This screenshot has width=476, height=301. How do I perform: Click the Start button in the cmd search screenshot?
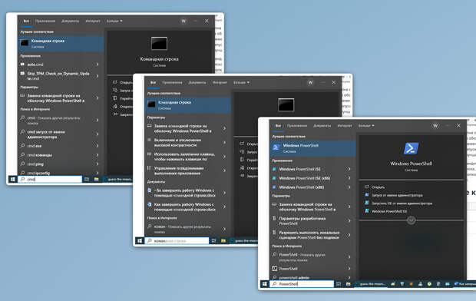[x=13, y=179]
